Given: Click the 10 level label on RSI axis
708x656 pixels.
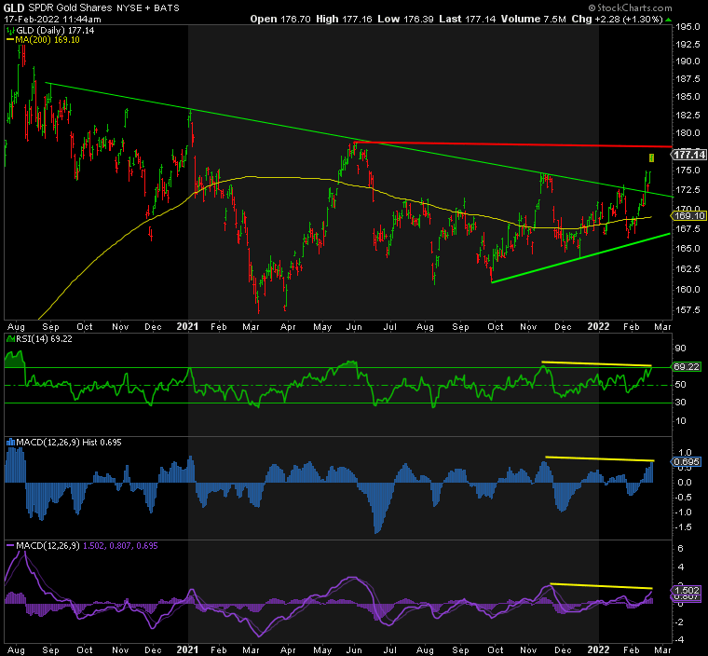Looking at the screenshot, I should (x=681, y=420).
